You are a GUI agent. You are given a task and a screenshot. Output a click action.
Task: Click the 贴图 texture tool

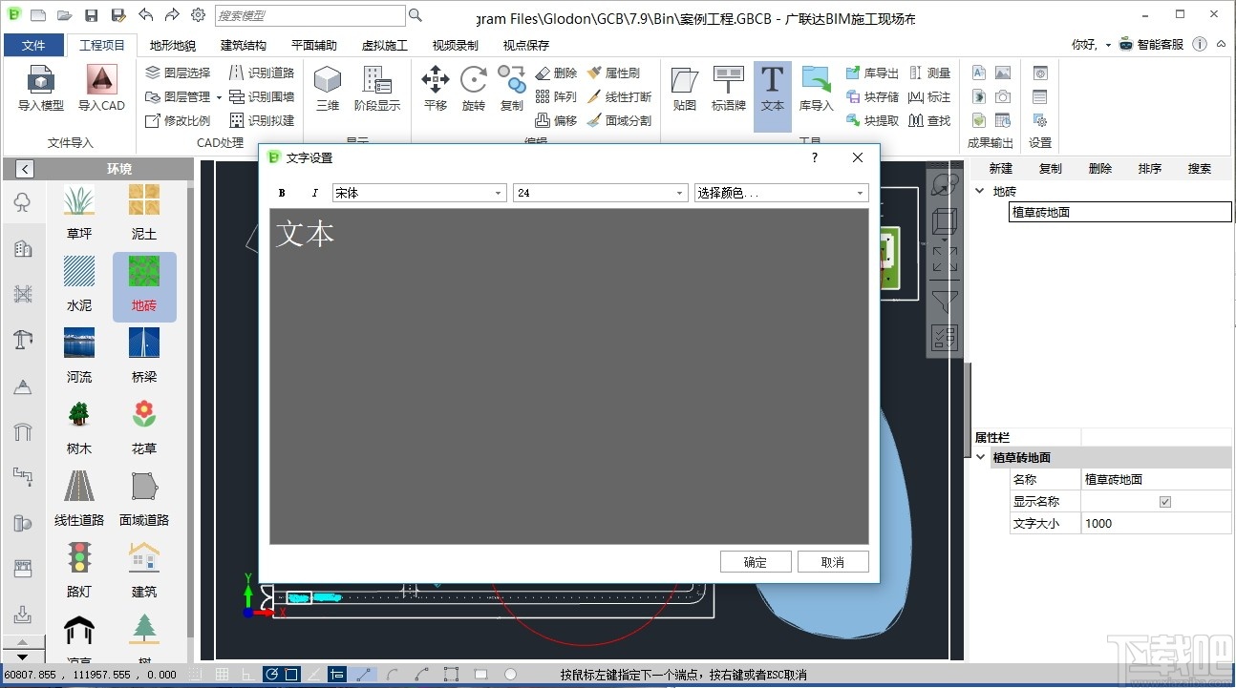click(685, 89)
